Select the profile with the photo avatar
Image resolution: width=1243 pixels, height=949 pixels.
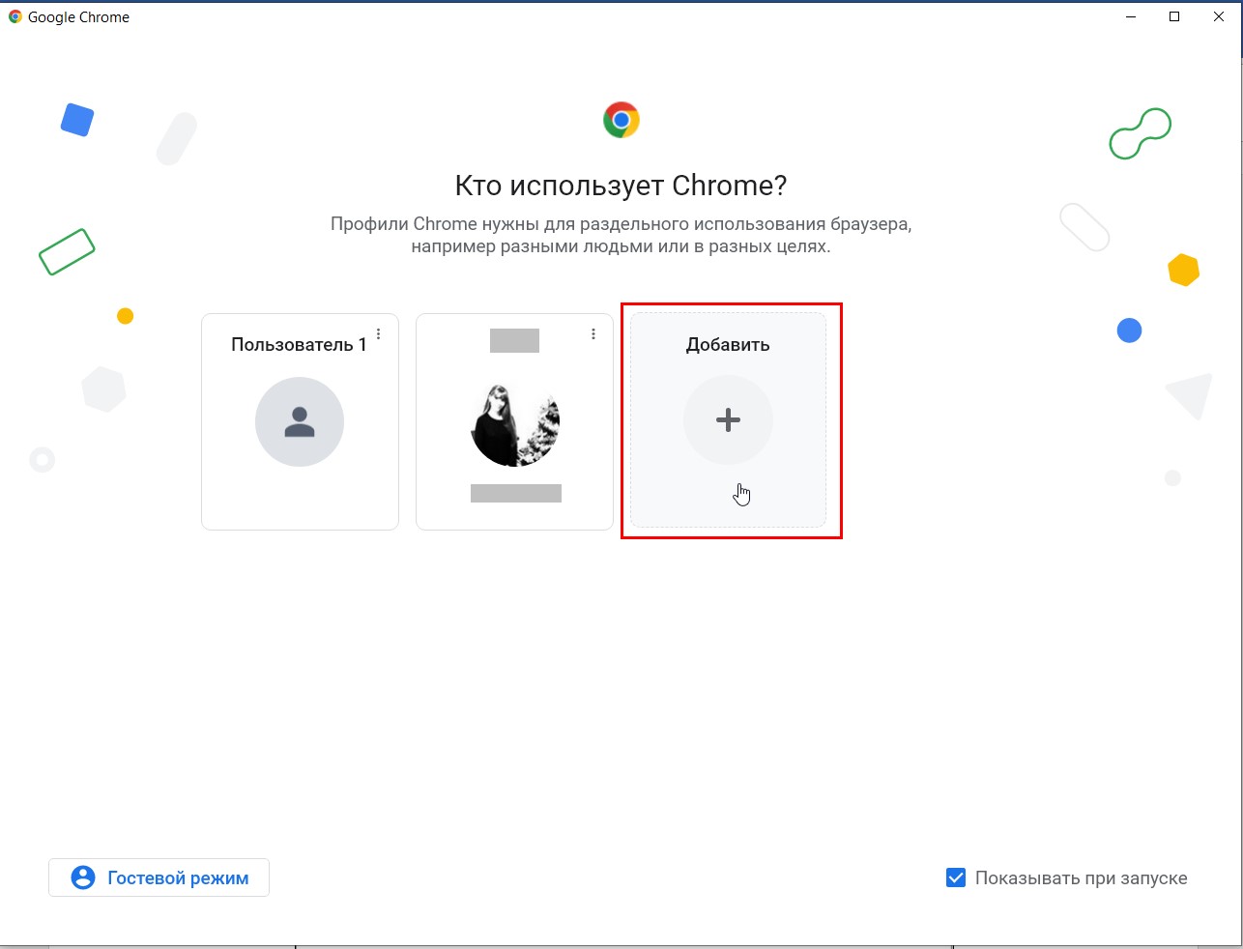pos(514,421)
